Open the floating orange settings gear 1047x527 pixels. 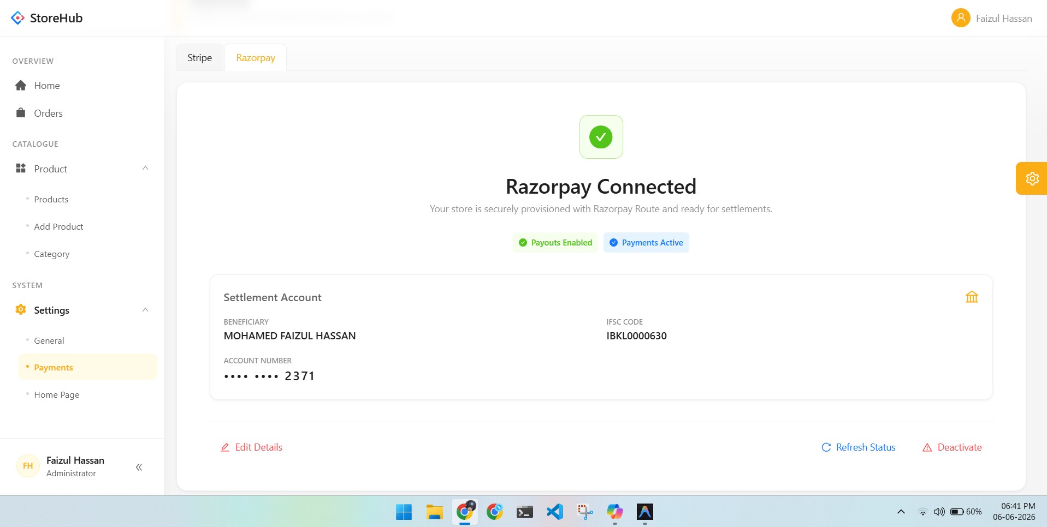point(1032,178)
